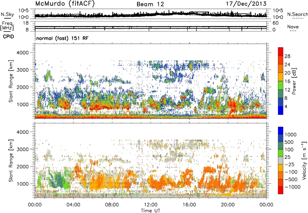Click the noise trace in N.Sky panel
The height and width of the screenshot is (213, 308).
coord(151,15)
